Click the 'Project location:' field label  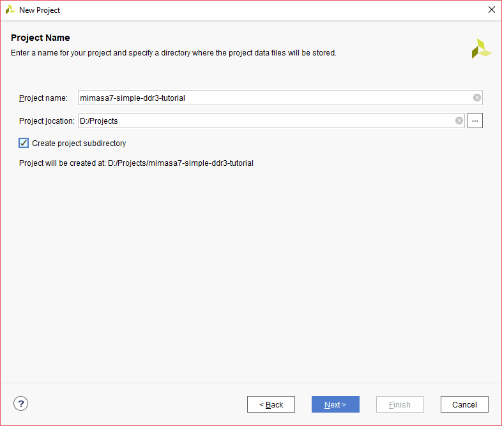point(47,121)
